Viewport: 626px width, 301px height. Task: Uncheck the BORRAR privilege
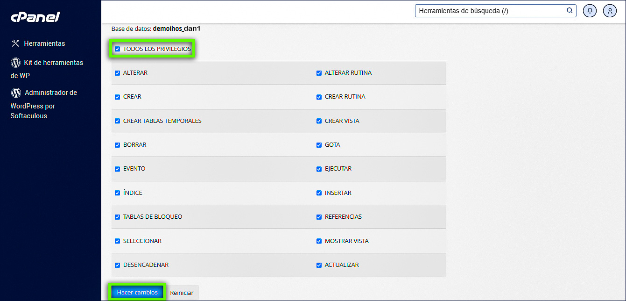[118, 145]
